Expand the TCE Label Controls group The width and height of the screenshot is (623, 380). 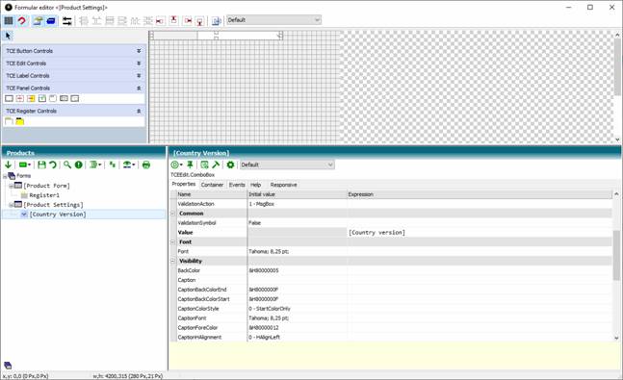click(x=139, y=75)
